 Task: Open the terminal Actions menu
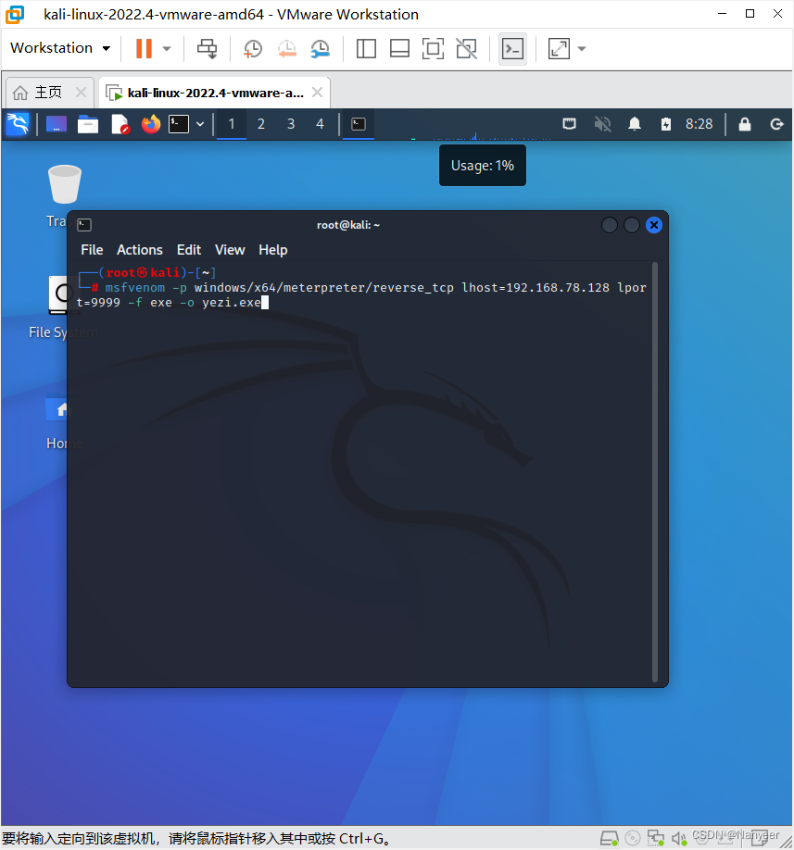139,250
